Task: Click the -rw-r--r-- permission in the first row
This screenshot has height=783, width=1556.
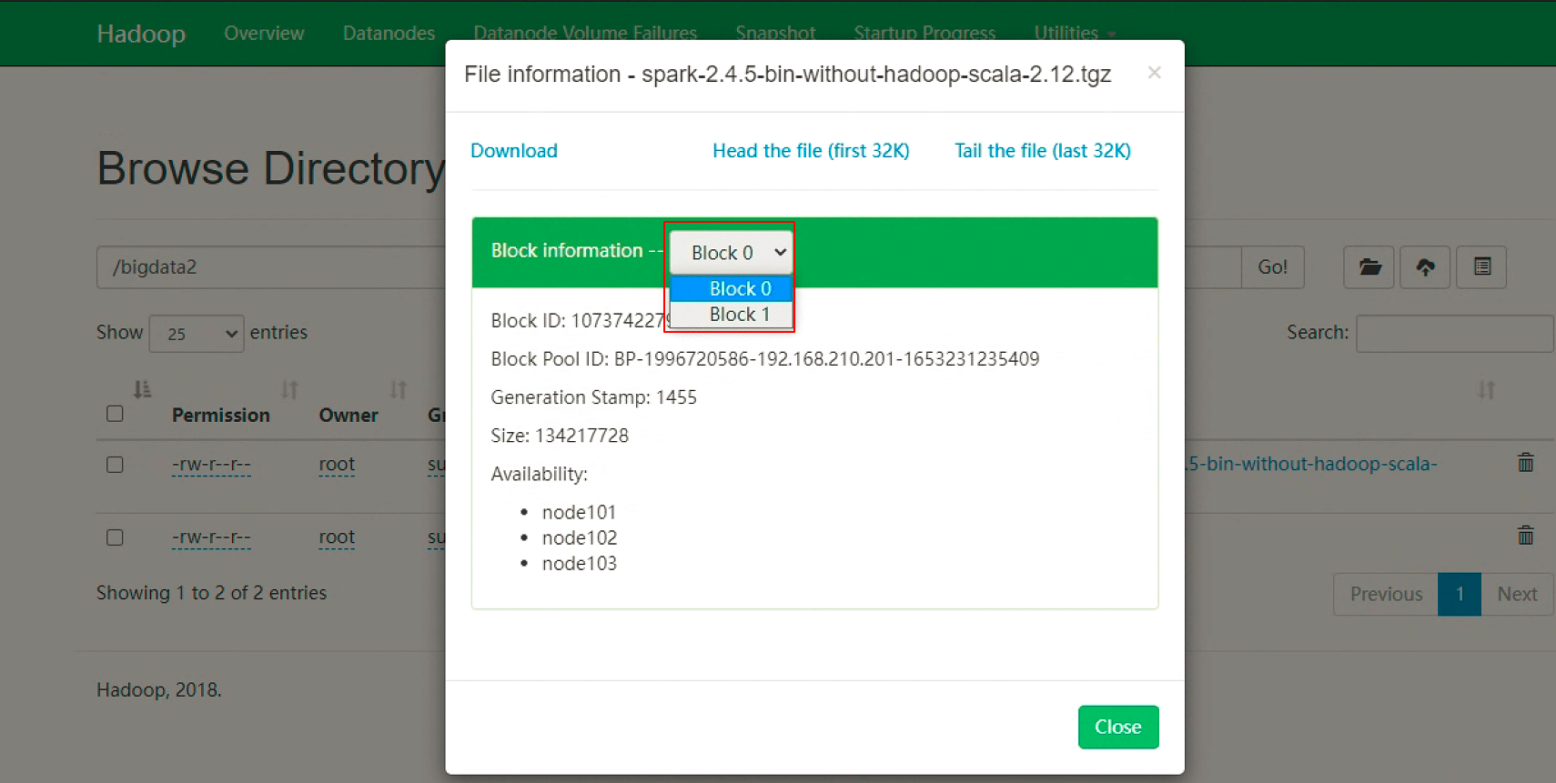Action: point(211,465)
